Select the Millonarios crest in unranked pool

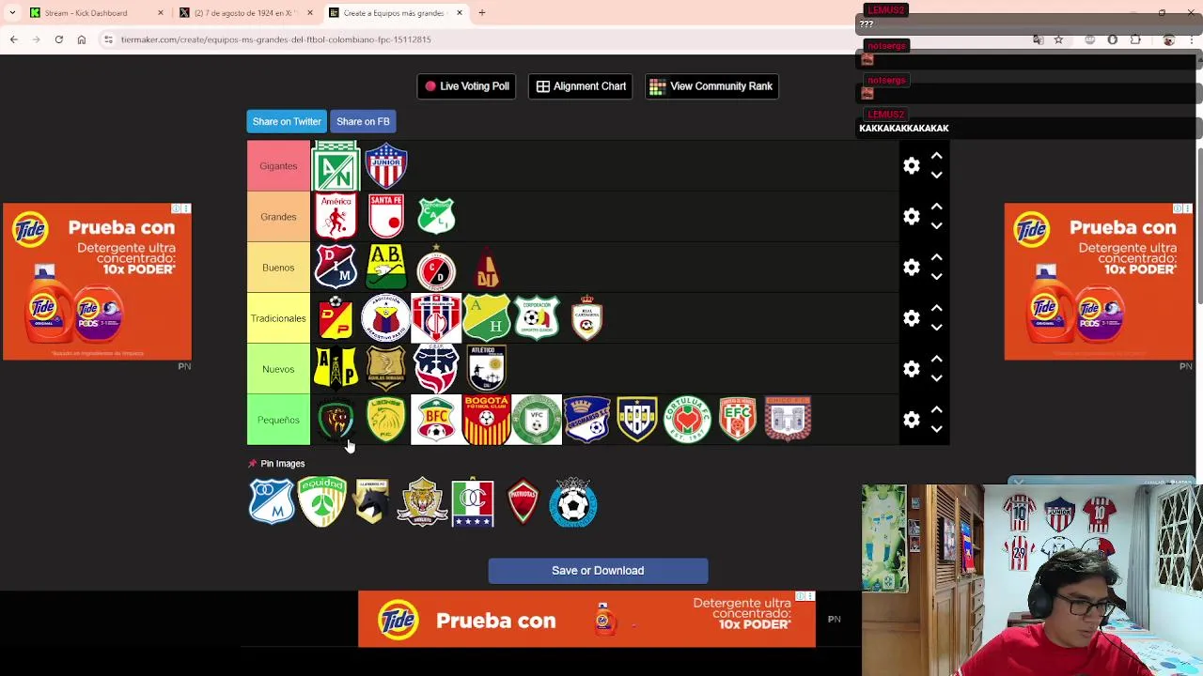click(x=272, y=501)
